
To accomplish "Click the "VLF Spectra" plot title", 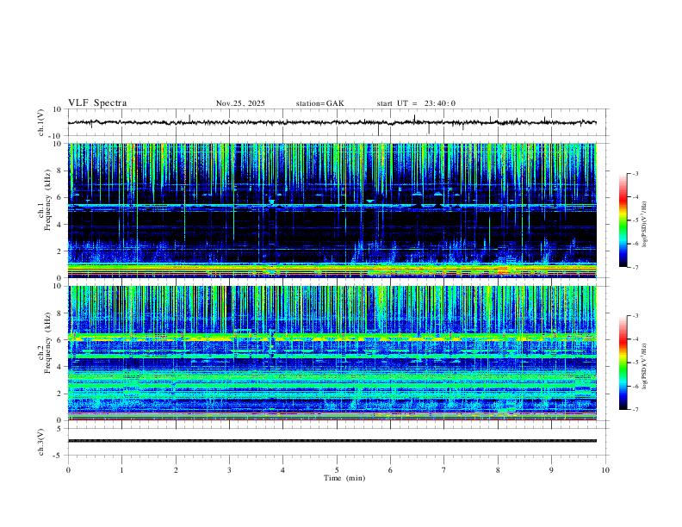I will point(97,103).
